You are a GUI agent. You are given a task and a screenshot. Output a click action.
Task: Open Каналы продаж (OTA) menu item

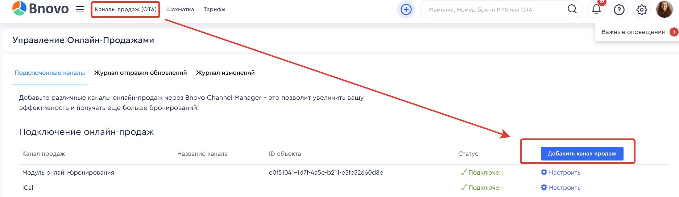[125, 9]
